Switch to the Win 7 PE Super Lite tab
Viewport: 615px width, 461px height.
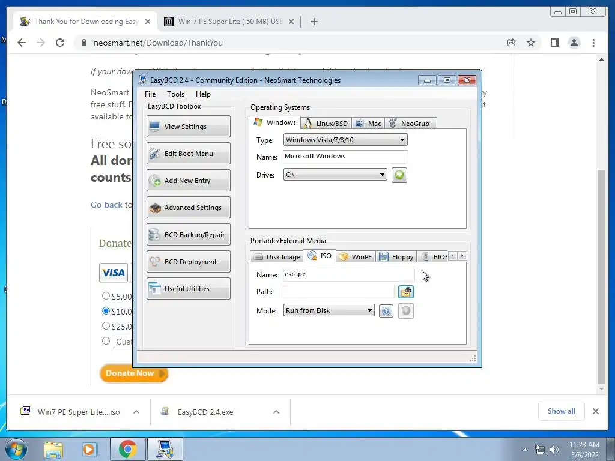(x=229, y=22)
